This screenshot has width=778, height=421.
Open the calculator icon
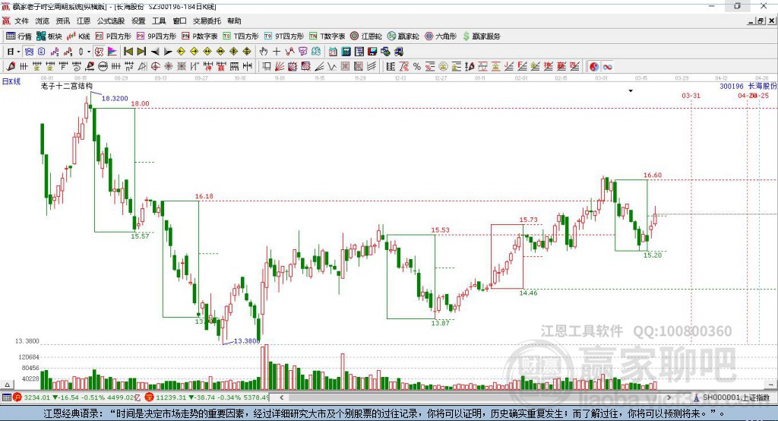coord(346,52)
